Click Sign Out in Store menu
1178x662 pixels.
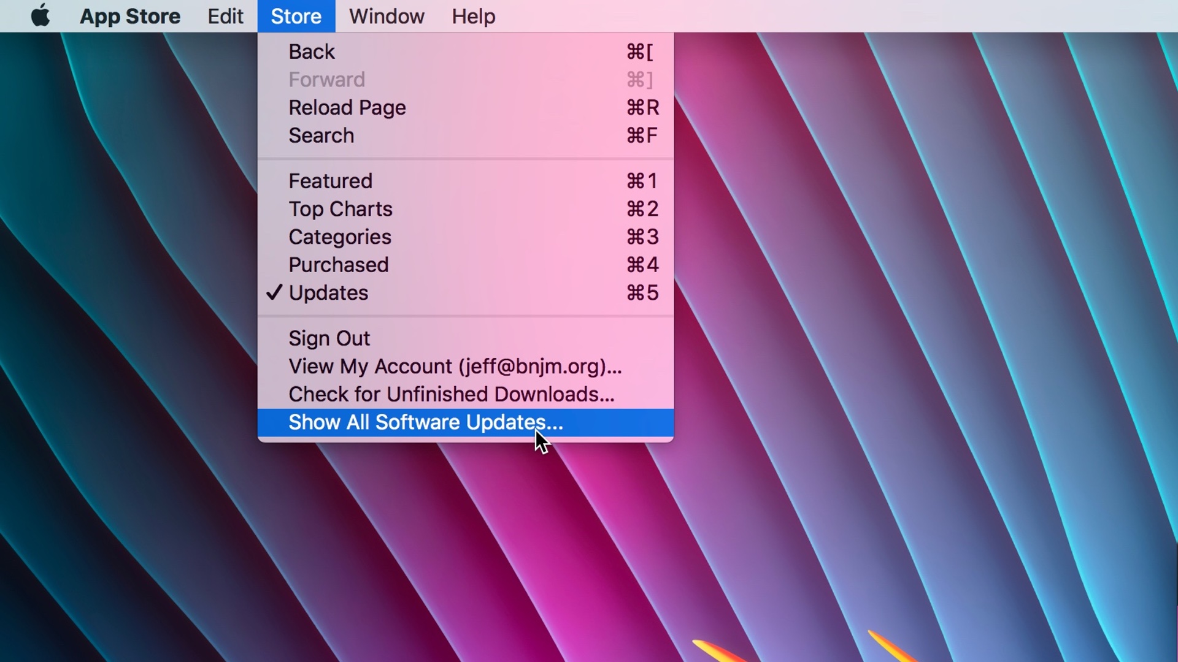pyautogui.click(x=329, y=338)
